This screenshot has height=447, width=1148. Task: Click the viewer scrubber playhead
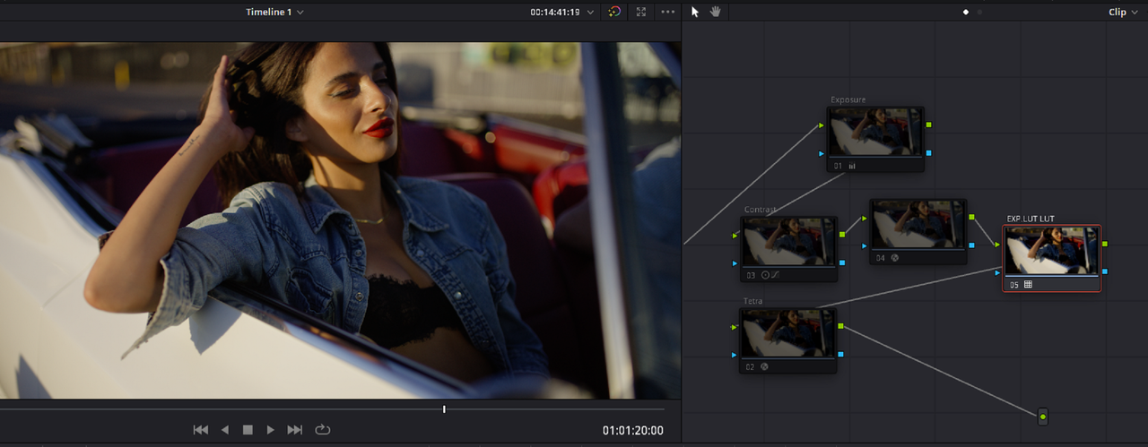[444, 408]
